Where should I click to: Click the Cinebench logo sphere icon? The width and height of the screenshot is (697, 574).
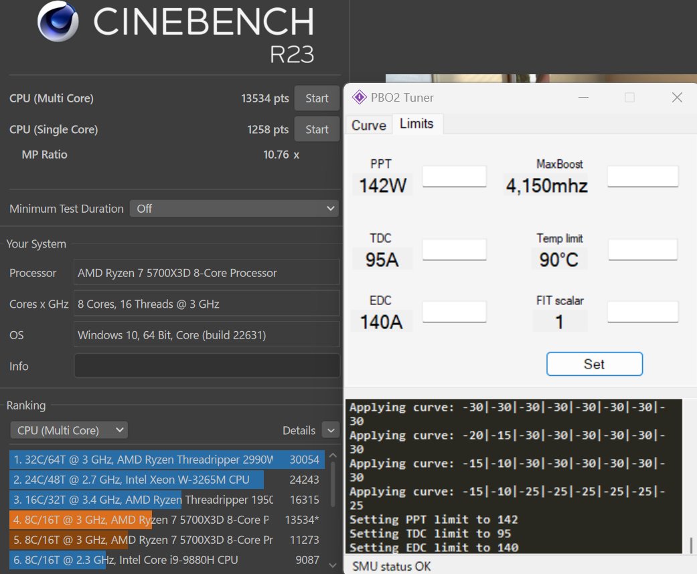(58, 21)
